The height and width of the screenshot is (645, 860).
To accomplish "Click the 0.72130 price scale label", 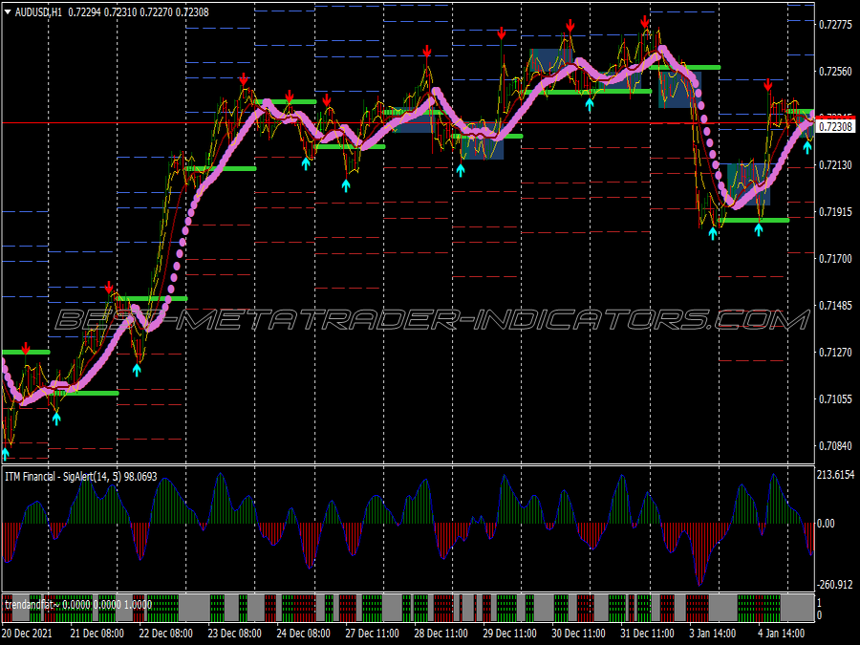I will (835, 165).
